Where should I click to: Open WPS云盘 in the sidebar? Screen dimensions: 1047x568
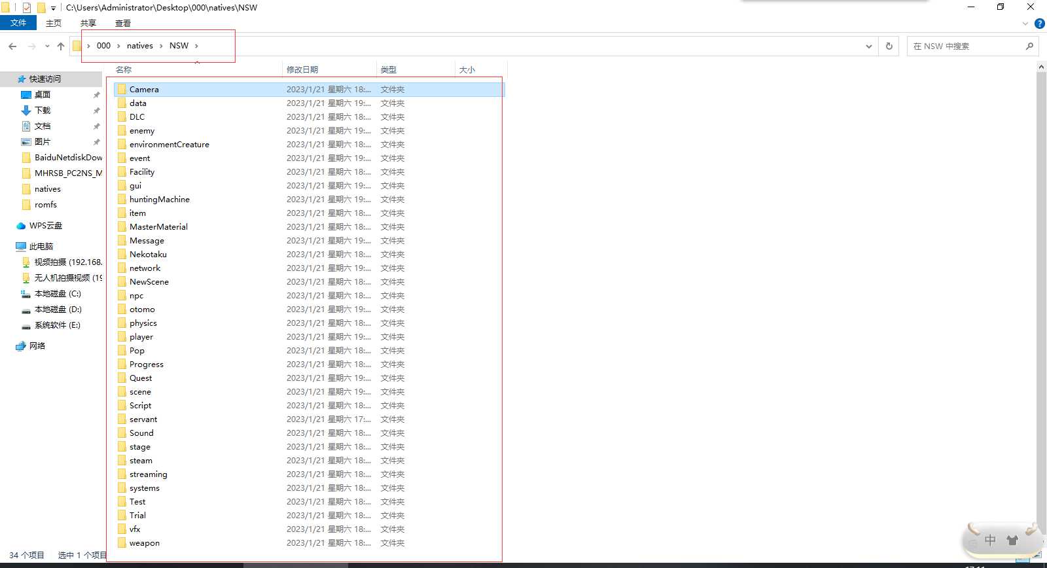45,226
